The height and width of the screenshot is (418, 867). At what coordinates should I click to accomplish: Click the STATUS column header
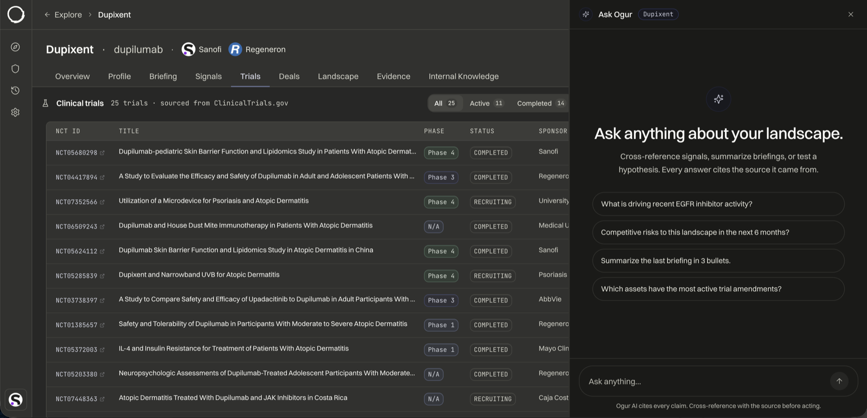482,131
